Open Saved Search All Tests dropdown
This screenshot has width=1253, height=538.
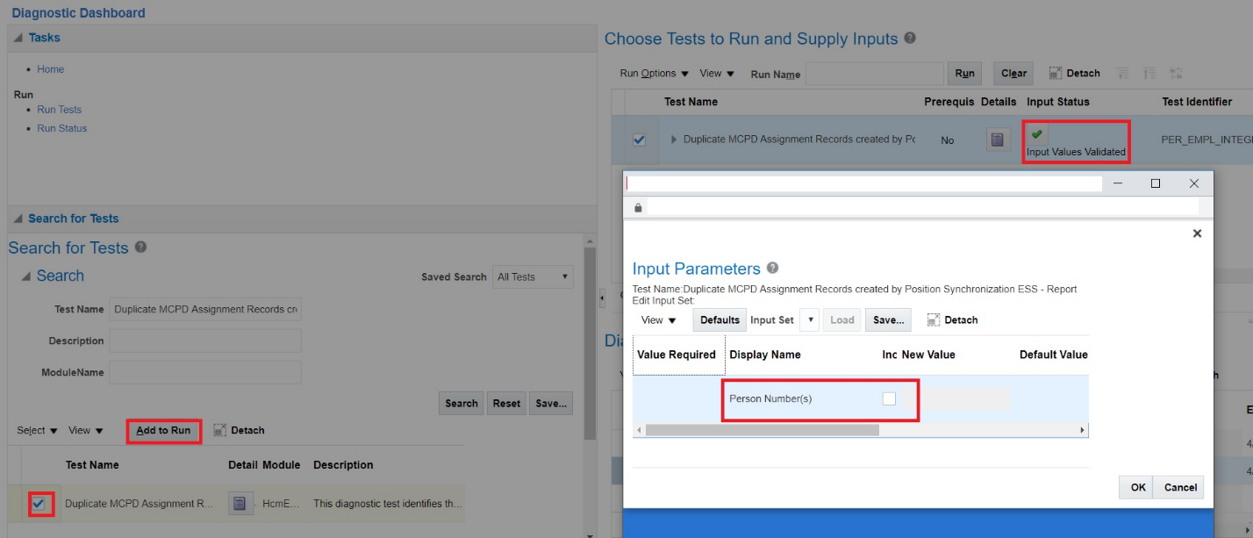pos(533,277)
